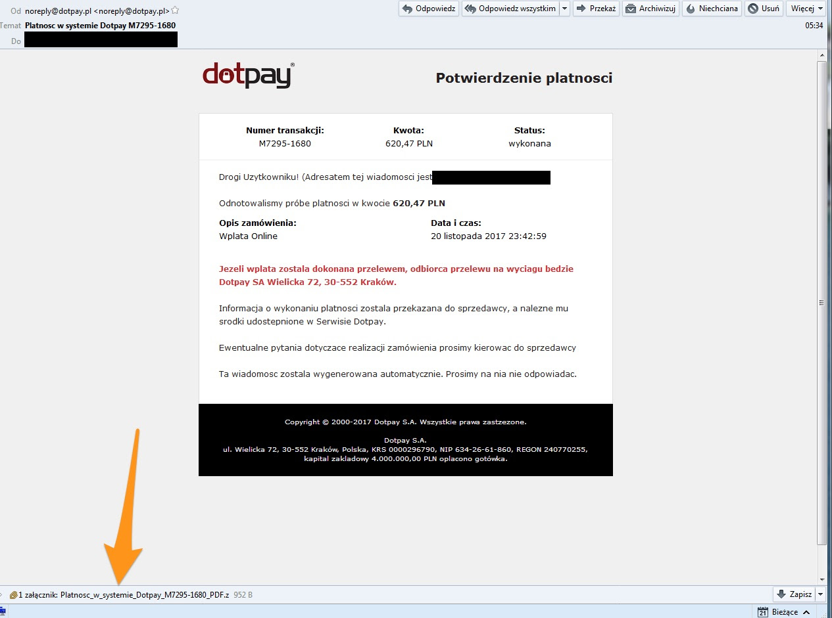Click the Dotpay logo in email

point(249,75)
